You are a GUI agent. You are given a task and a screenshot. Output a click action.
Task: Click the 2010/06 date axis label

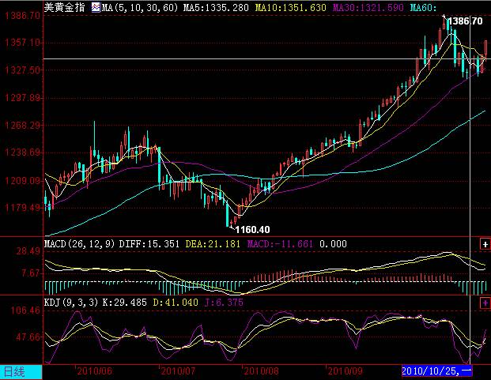95,371
